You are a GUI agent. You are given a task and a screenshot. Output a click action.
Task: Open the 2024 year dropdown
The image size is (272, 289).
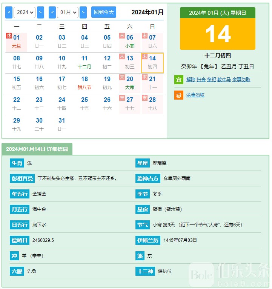coord(25,12)
